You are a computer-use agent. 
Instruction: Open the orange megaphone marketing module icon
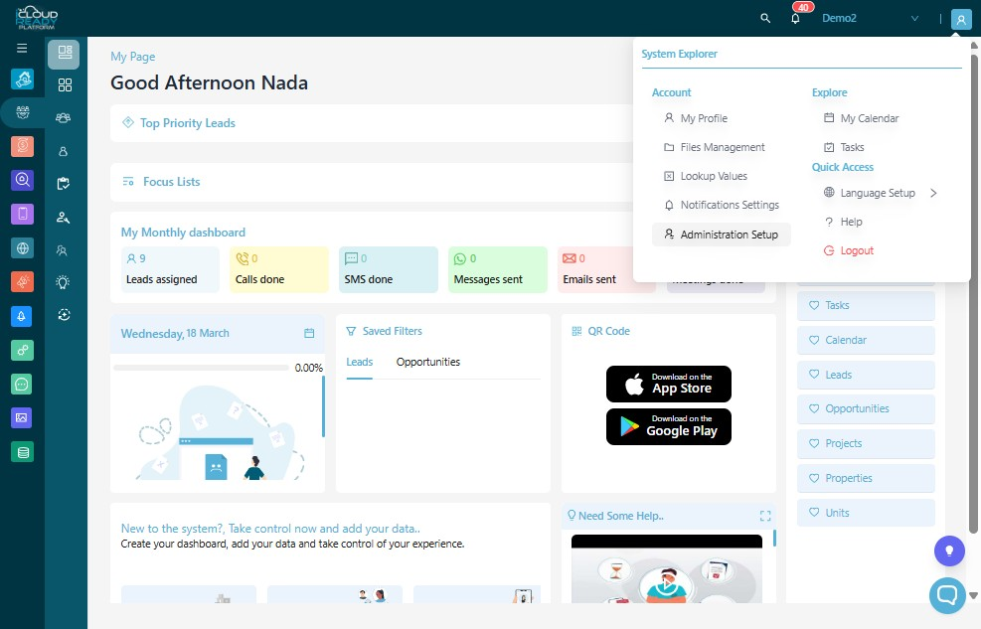[x=23, y=281]
